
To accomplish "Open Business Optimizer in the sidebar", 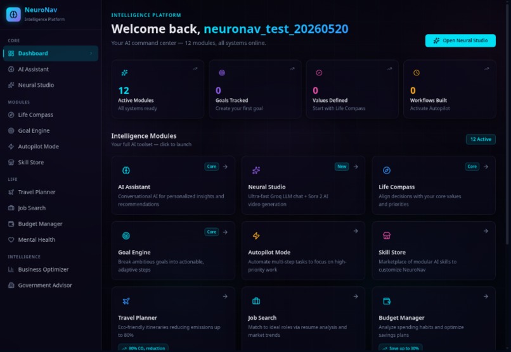I will (51, 269).
